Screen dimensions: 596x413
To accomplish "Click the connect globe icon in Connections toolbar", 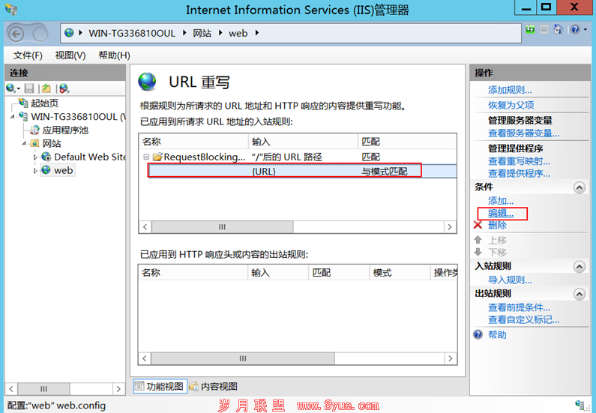I will (x=11, y=88).
